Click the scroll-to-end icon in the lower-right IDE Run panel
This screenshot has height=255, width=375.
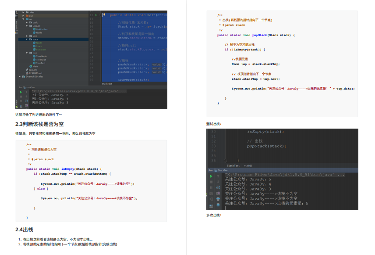click(218, 193)
